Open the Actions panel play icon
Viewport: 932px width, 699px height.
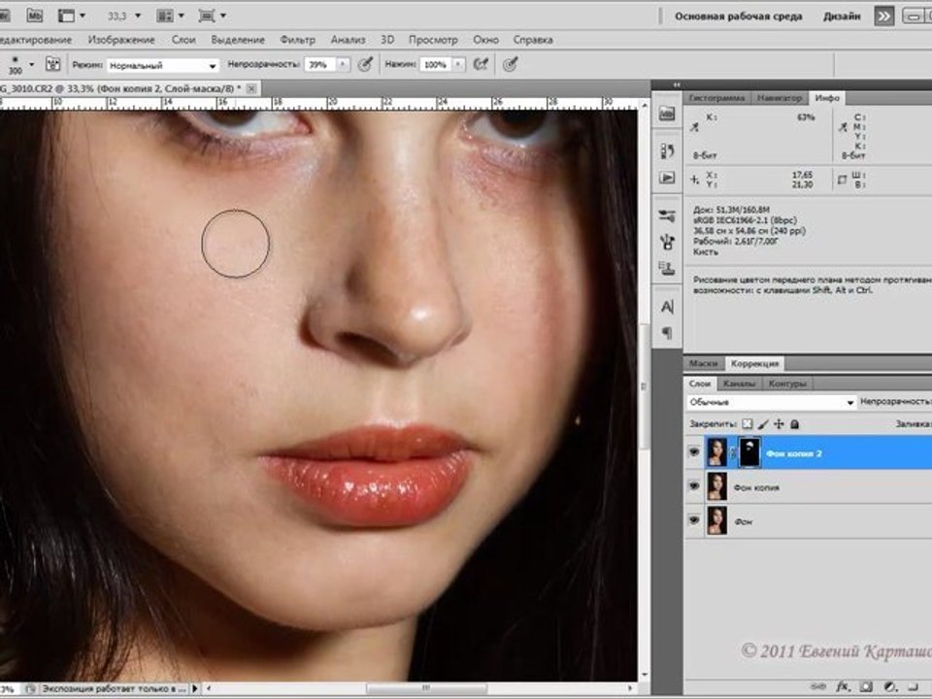click(667, 178)
